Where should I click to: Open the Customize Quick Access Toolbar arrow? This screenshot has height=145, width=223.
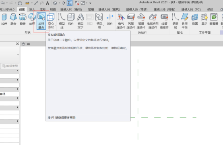[90, 3]
